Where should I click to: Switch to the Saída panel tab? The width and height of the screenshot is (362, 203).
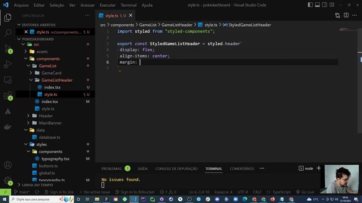(143, 169)
